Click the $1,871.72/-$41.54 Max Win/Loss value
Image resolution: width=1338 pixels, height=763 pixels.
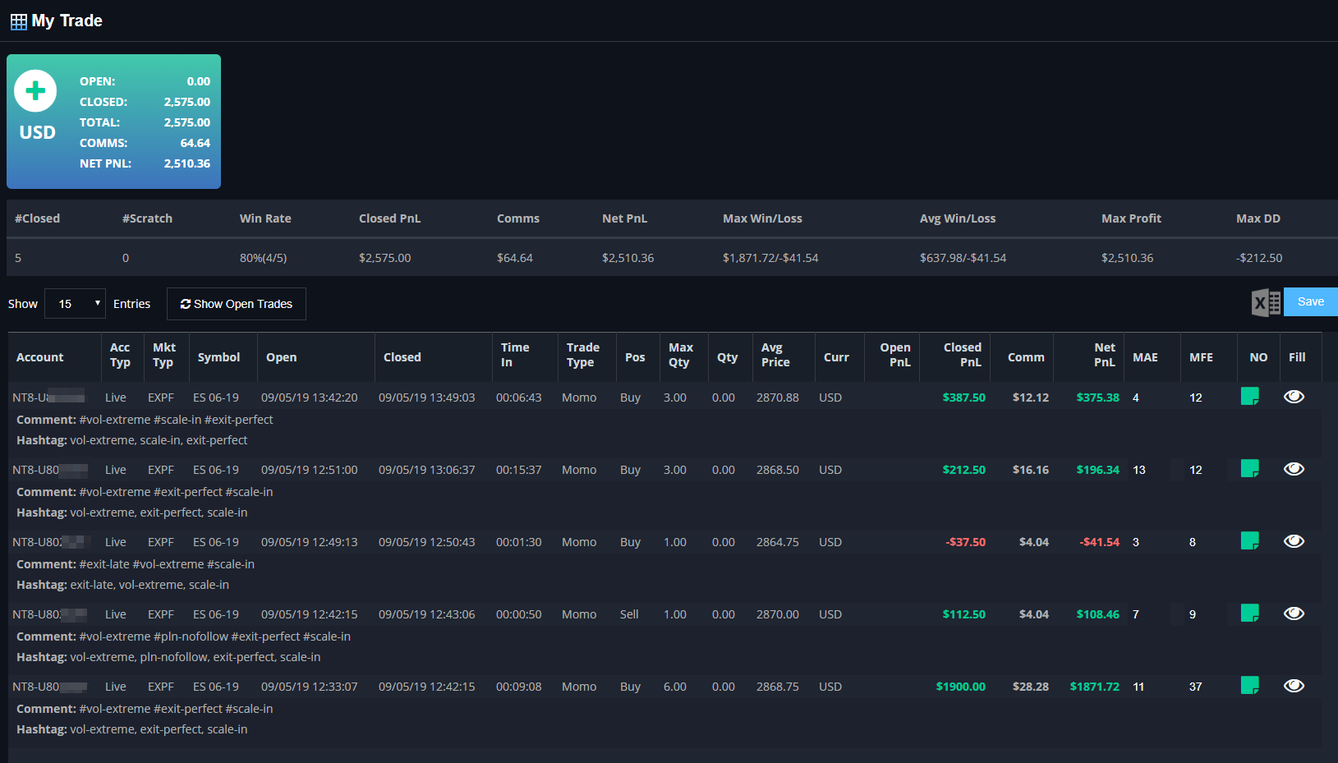(770, 258)
